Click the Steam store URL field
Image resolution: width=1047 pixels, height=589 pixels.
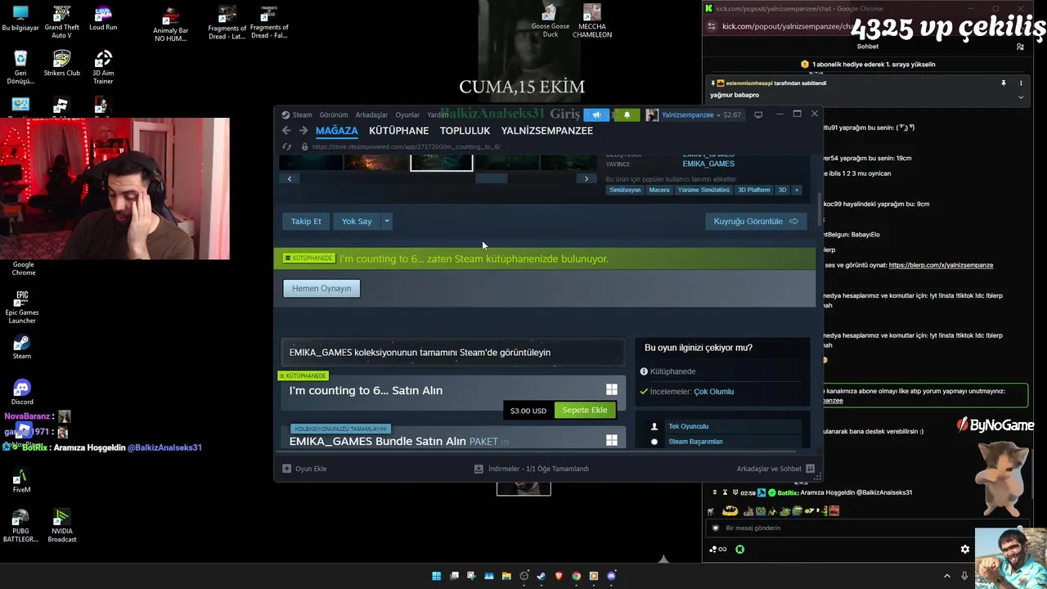406,147
